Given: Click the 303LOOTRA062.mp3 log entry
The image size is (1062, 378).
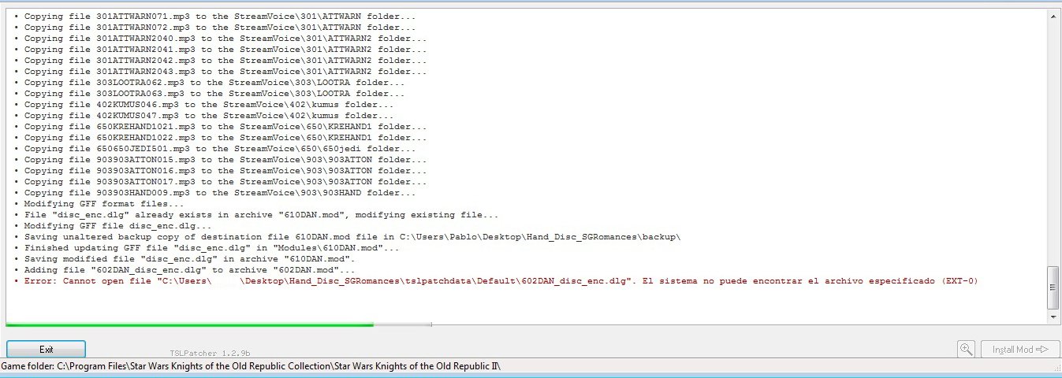Looking at the screenshot, I should [x=214, y=83].
